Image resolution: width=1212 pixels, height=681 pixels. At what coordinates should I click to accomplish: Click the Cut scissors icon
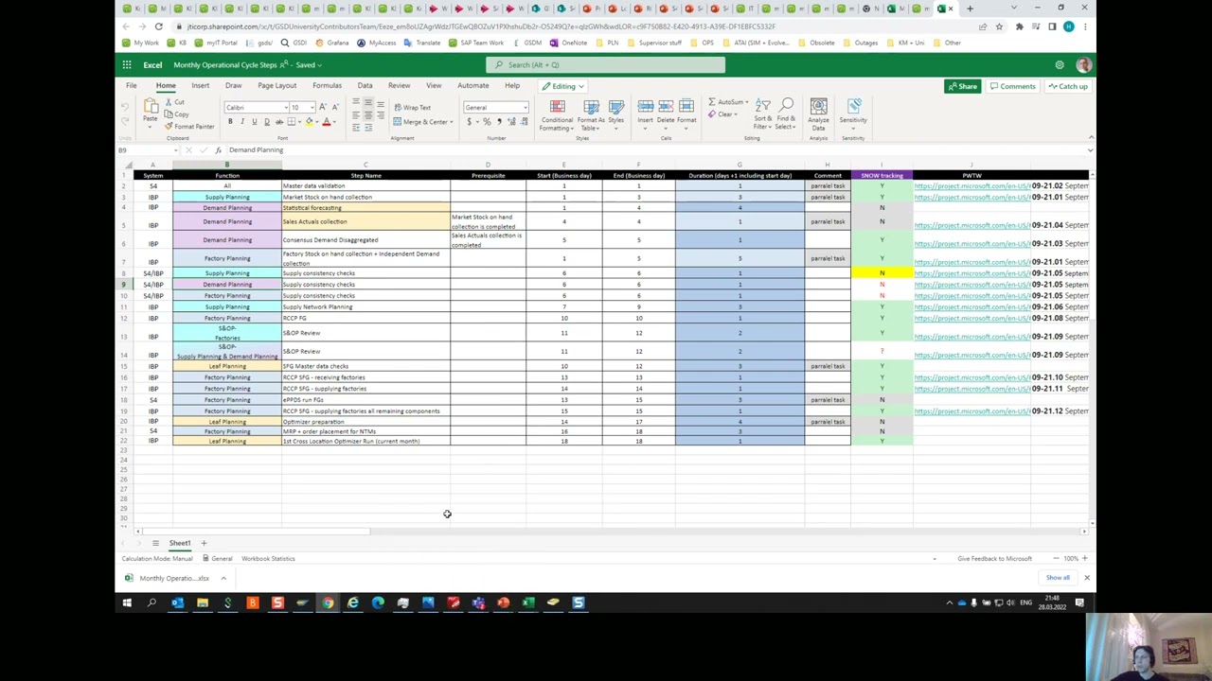(169, 101)
